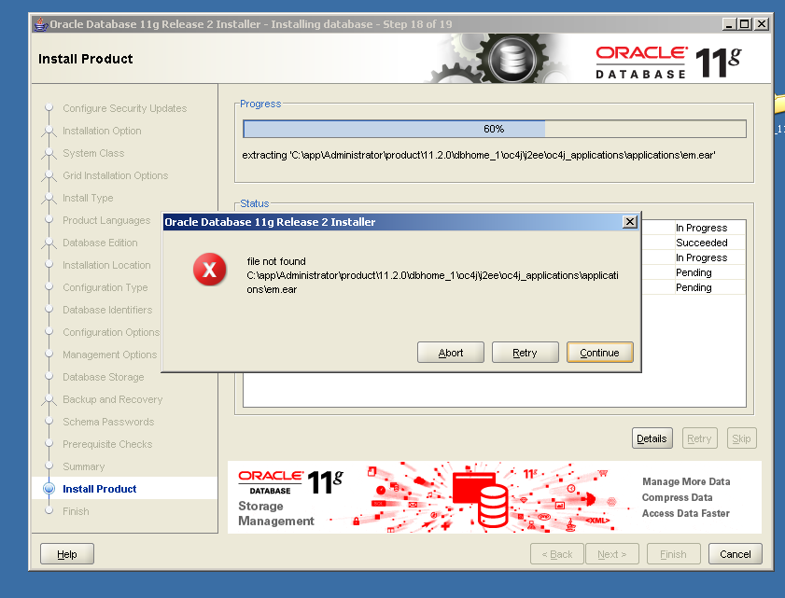Select Install Product step in sidebar
Viewport: 785px width, 598px height.
pos(99,489)
